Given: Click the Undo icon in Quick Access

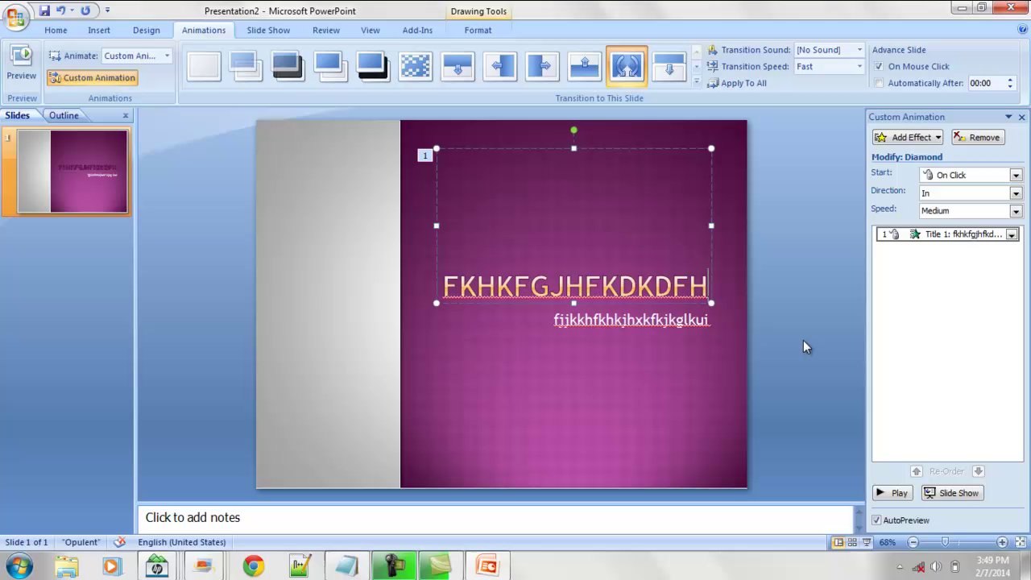Looking at the screenshot, I should 60,10.
